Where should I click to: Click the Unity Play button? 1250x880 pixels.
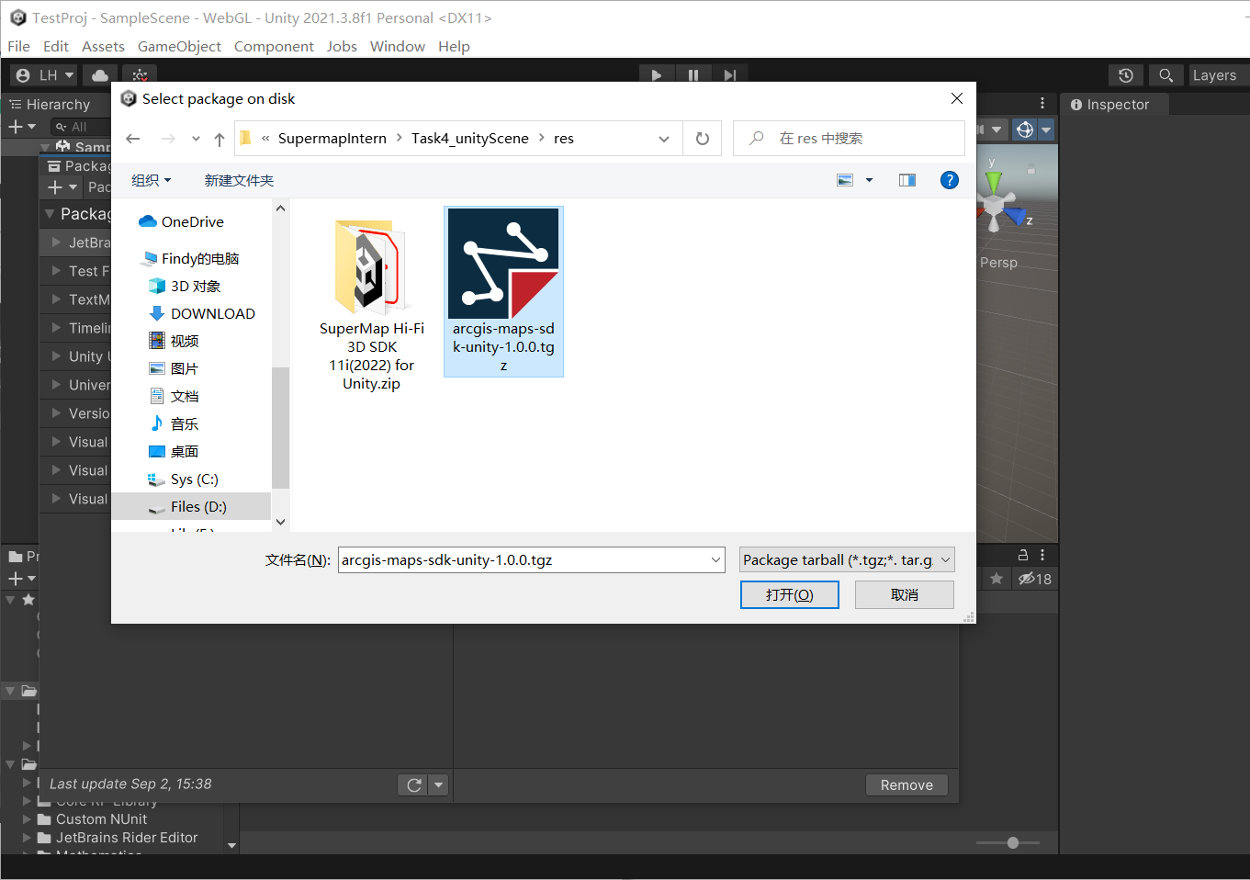657,74
